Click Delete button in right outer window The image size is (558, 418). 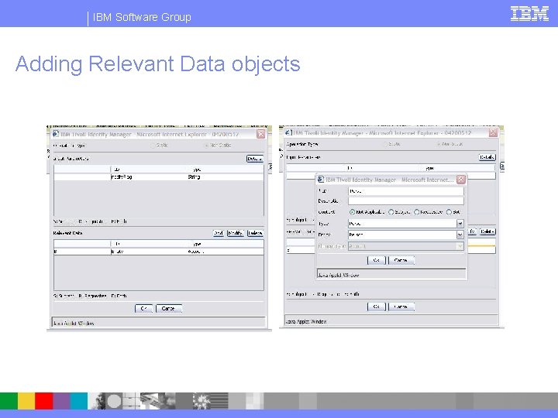pyautogui.click(x=487, y=231)
